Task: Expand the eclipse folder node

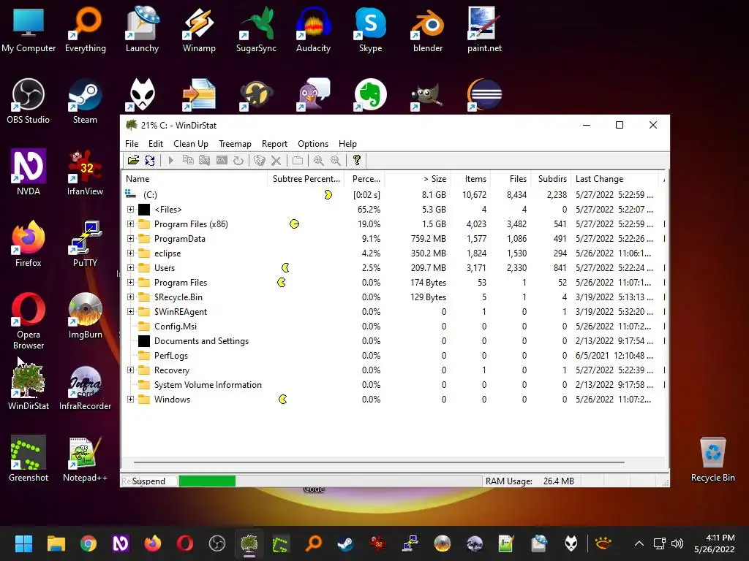Action: pyautogui.click(x=130, y=253)
